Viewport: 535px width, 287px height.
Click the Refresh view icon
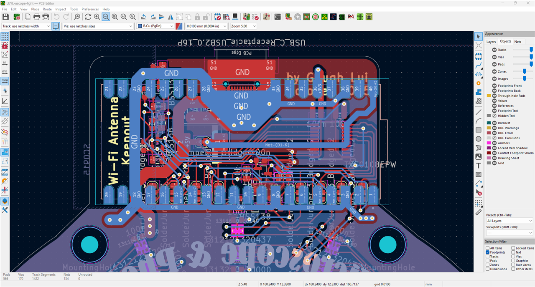(88, 17)
